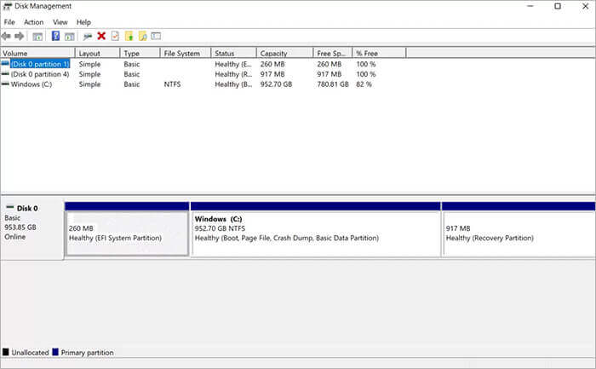This screenshot has height=369, width=596.
Task: Sort by the File System column header
Action: pyautogui.click(x=181, y=54)
